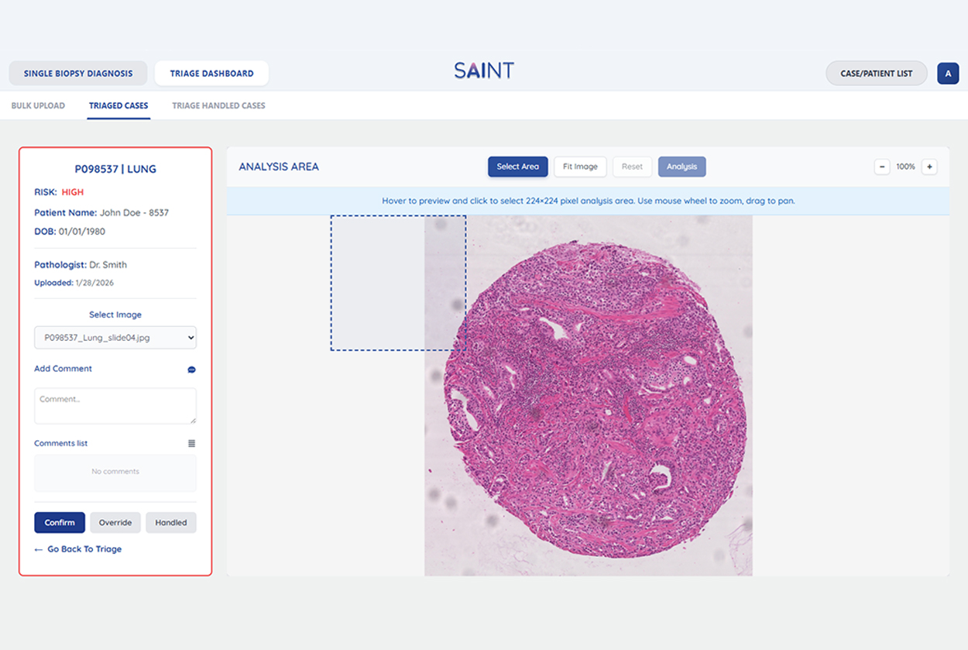
Task: Click the zoom out minus button
Action: tap(881, 167)
